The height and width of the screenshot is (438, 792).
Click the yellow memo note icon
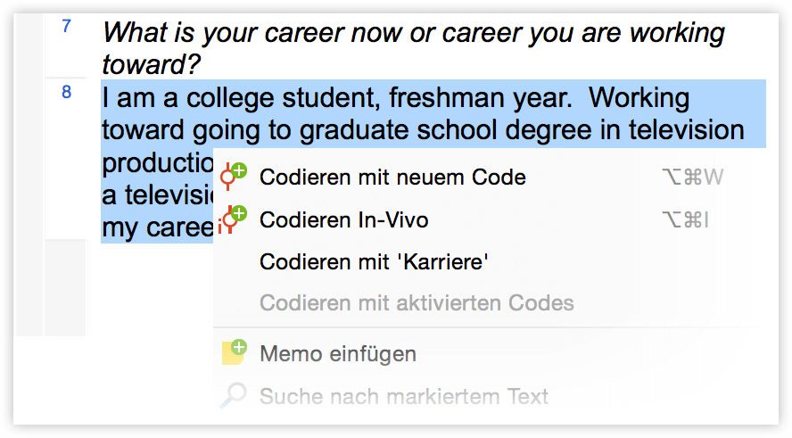tap(234, 352)
